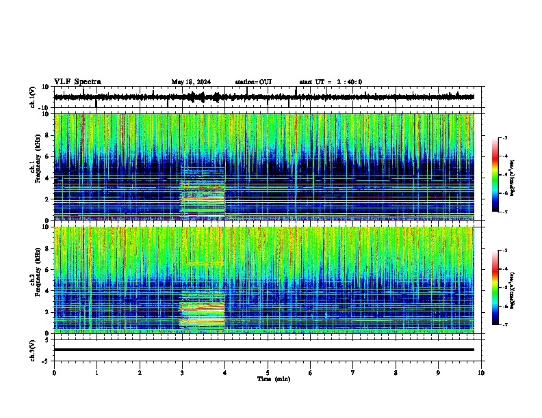Image resolution: width=542 pixels, height=418 pixels.
Task: Click the bright burst between 3 and 4 min in ch.2 spectrogram
Action: tap(203, 310)
